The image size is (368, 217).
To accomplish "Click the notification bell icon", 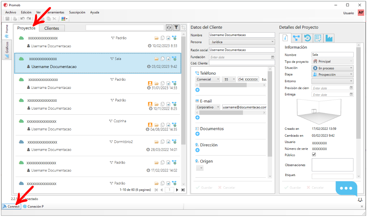I will [360, 199].
